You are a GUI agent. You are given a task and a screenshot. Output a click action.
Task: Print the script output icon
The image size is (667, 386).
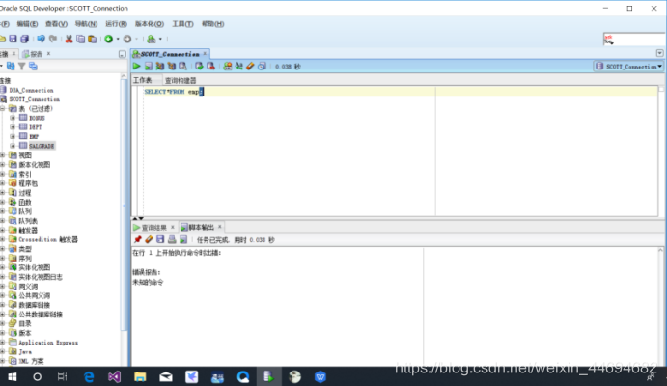point(172,239)
